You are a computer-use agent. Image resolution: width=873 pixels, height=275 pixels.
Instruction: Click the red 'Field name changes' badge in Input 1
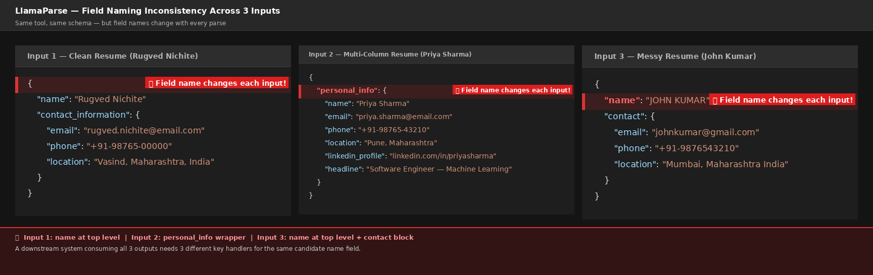coord(217,83)
